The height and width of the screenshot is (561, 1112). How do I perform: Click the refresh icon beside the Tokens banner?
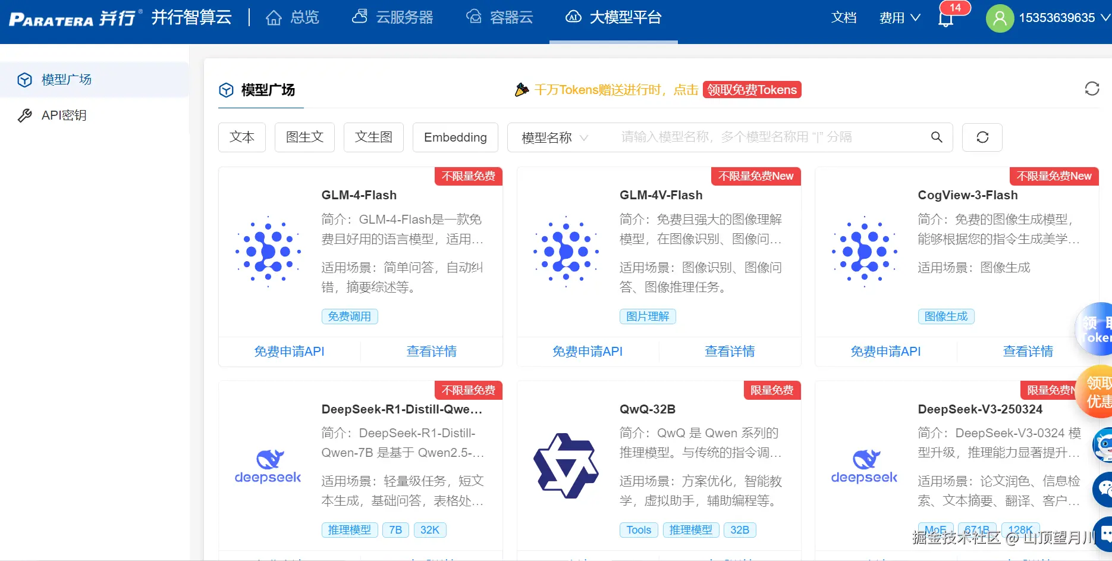coord(1092,89)
